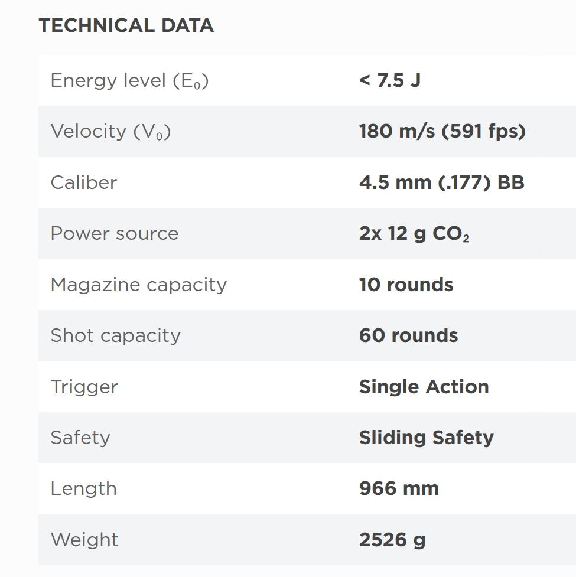Select the 2526 g weight value

coord(392,540)
